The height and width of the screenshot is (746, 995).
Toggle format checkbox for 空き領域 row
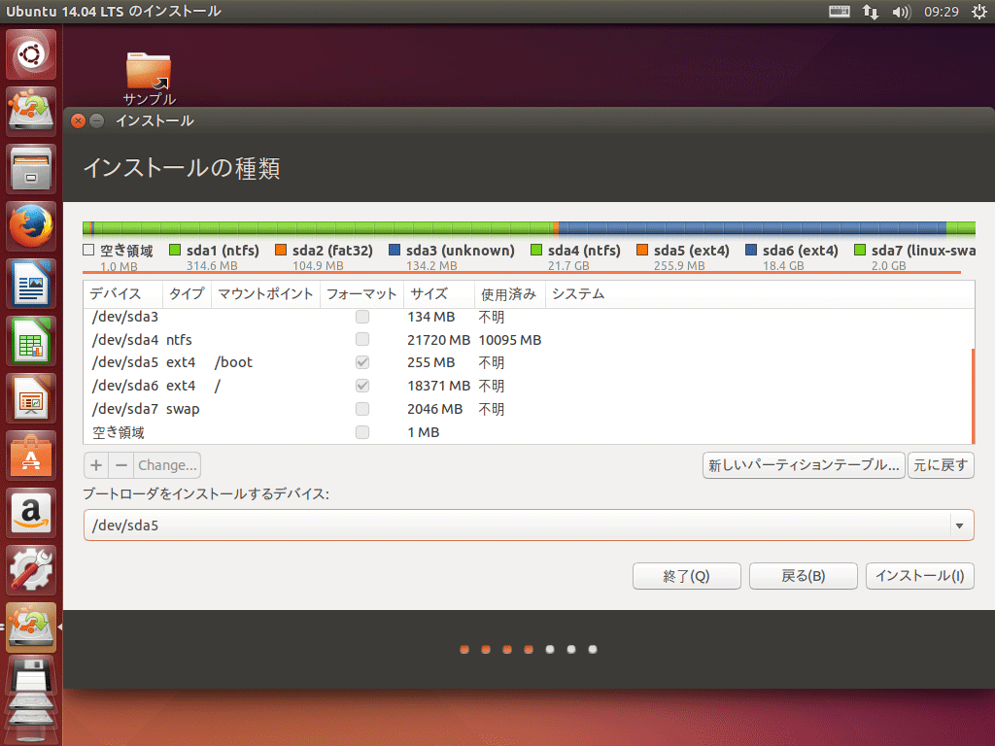pos(362,432)
